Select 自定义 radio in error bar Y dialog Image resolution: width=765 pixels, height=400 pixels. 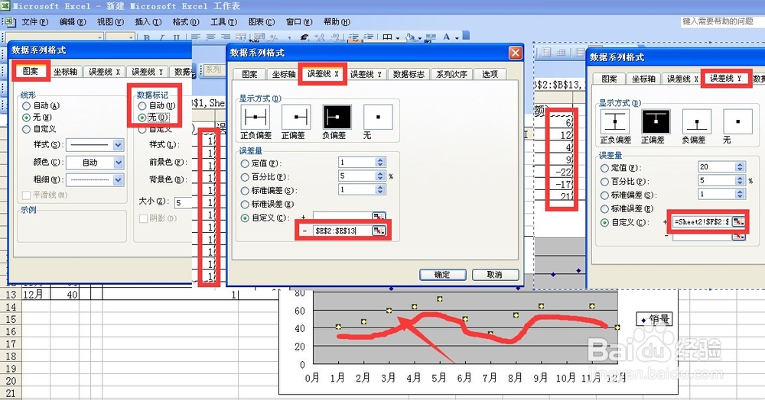(x=605, y=222)
